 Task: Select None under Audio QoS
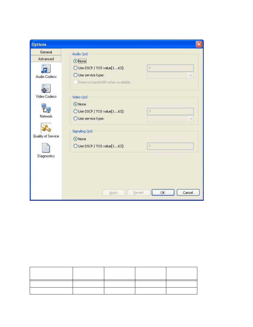(76, 61)
